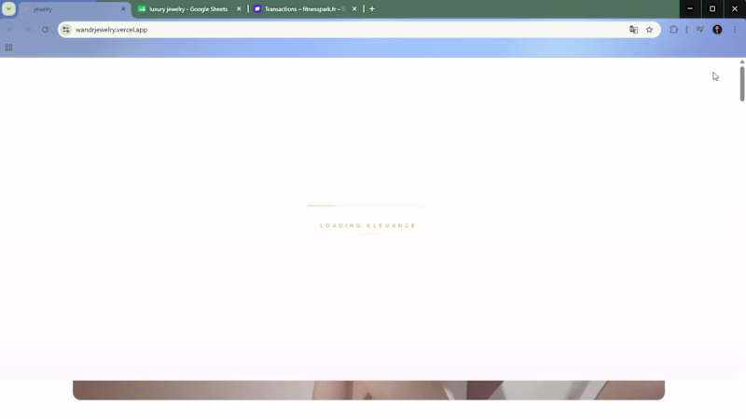Switch to the jewelry tab
Image resolution: width=746 pixels, height=419 pixels.
[75, 9]
